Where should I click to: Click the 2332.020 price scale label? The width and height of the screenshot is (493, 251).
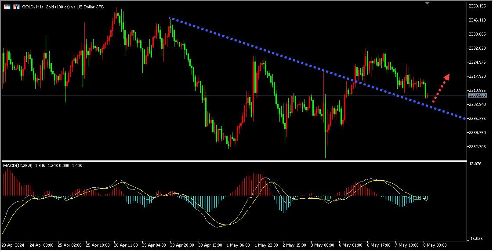pos(477,48)
